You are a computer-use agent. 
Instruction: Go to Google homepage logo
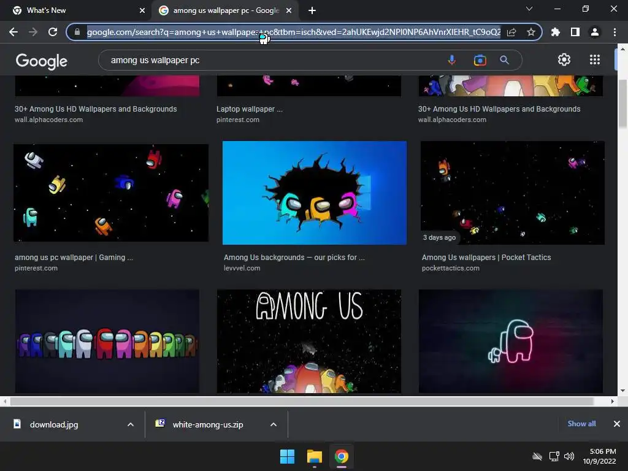pos(42,61)
